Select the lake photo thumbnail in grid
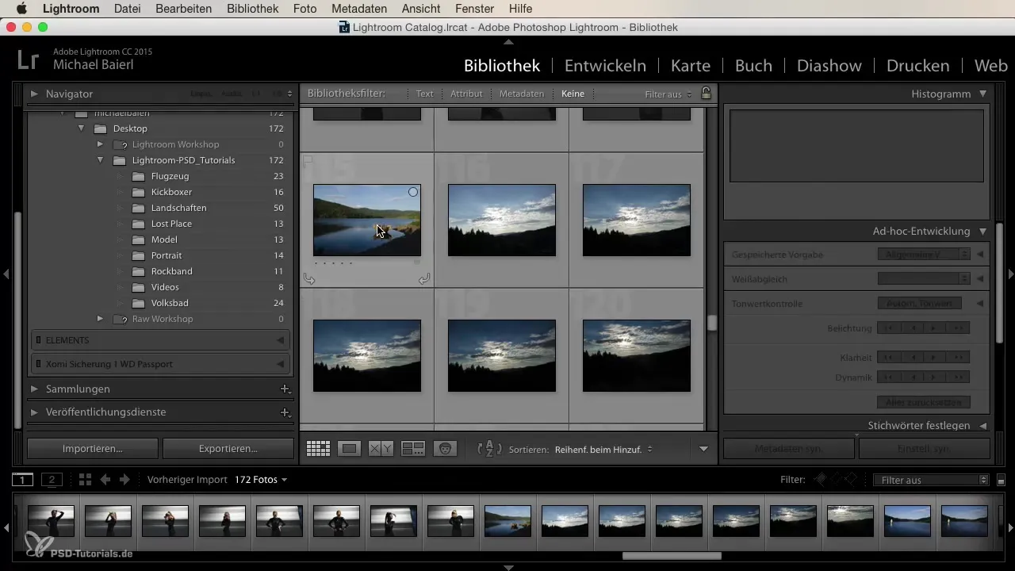This screenshot has height=571, width=1015. point(366,220)
